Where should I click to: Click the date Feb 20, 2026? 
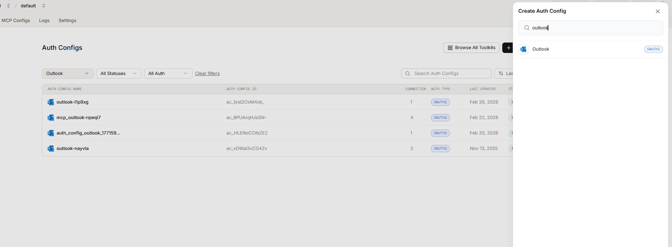(x=484, y=133)
